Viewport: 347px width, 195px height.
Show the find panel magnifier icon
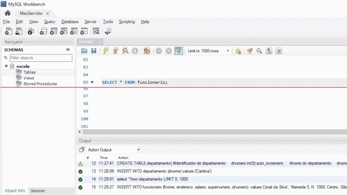coord(259,51)
